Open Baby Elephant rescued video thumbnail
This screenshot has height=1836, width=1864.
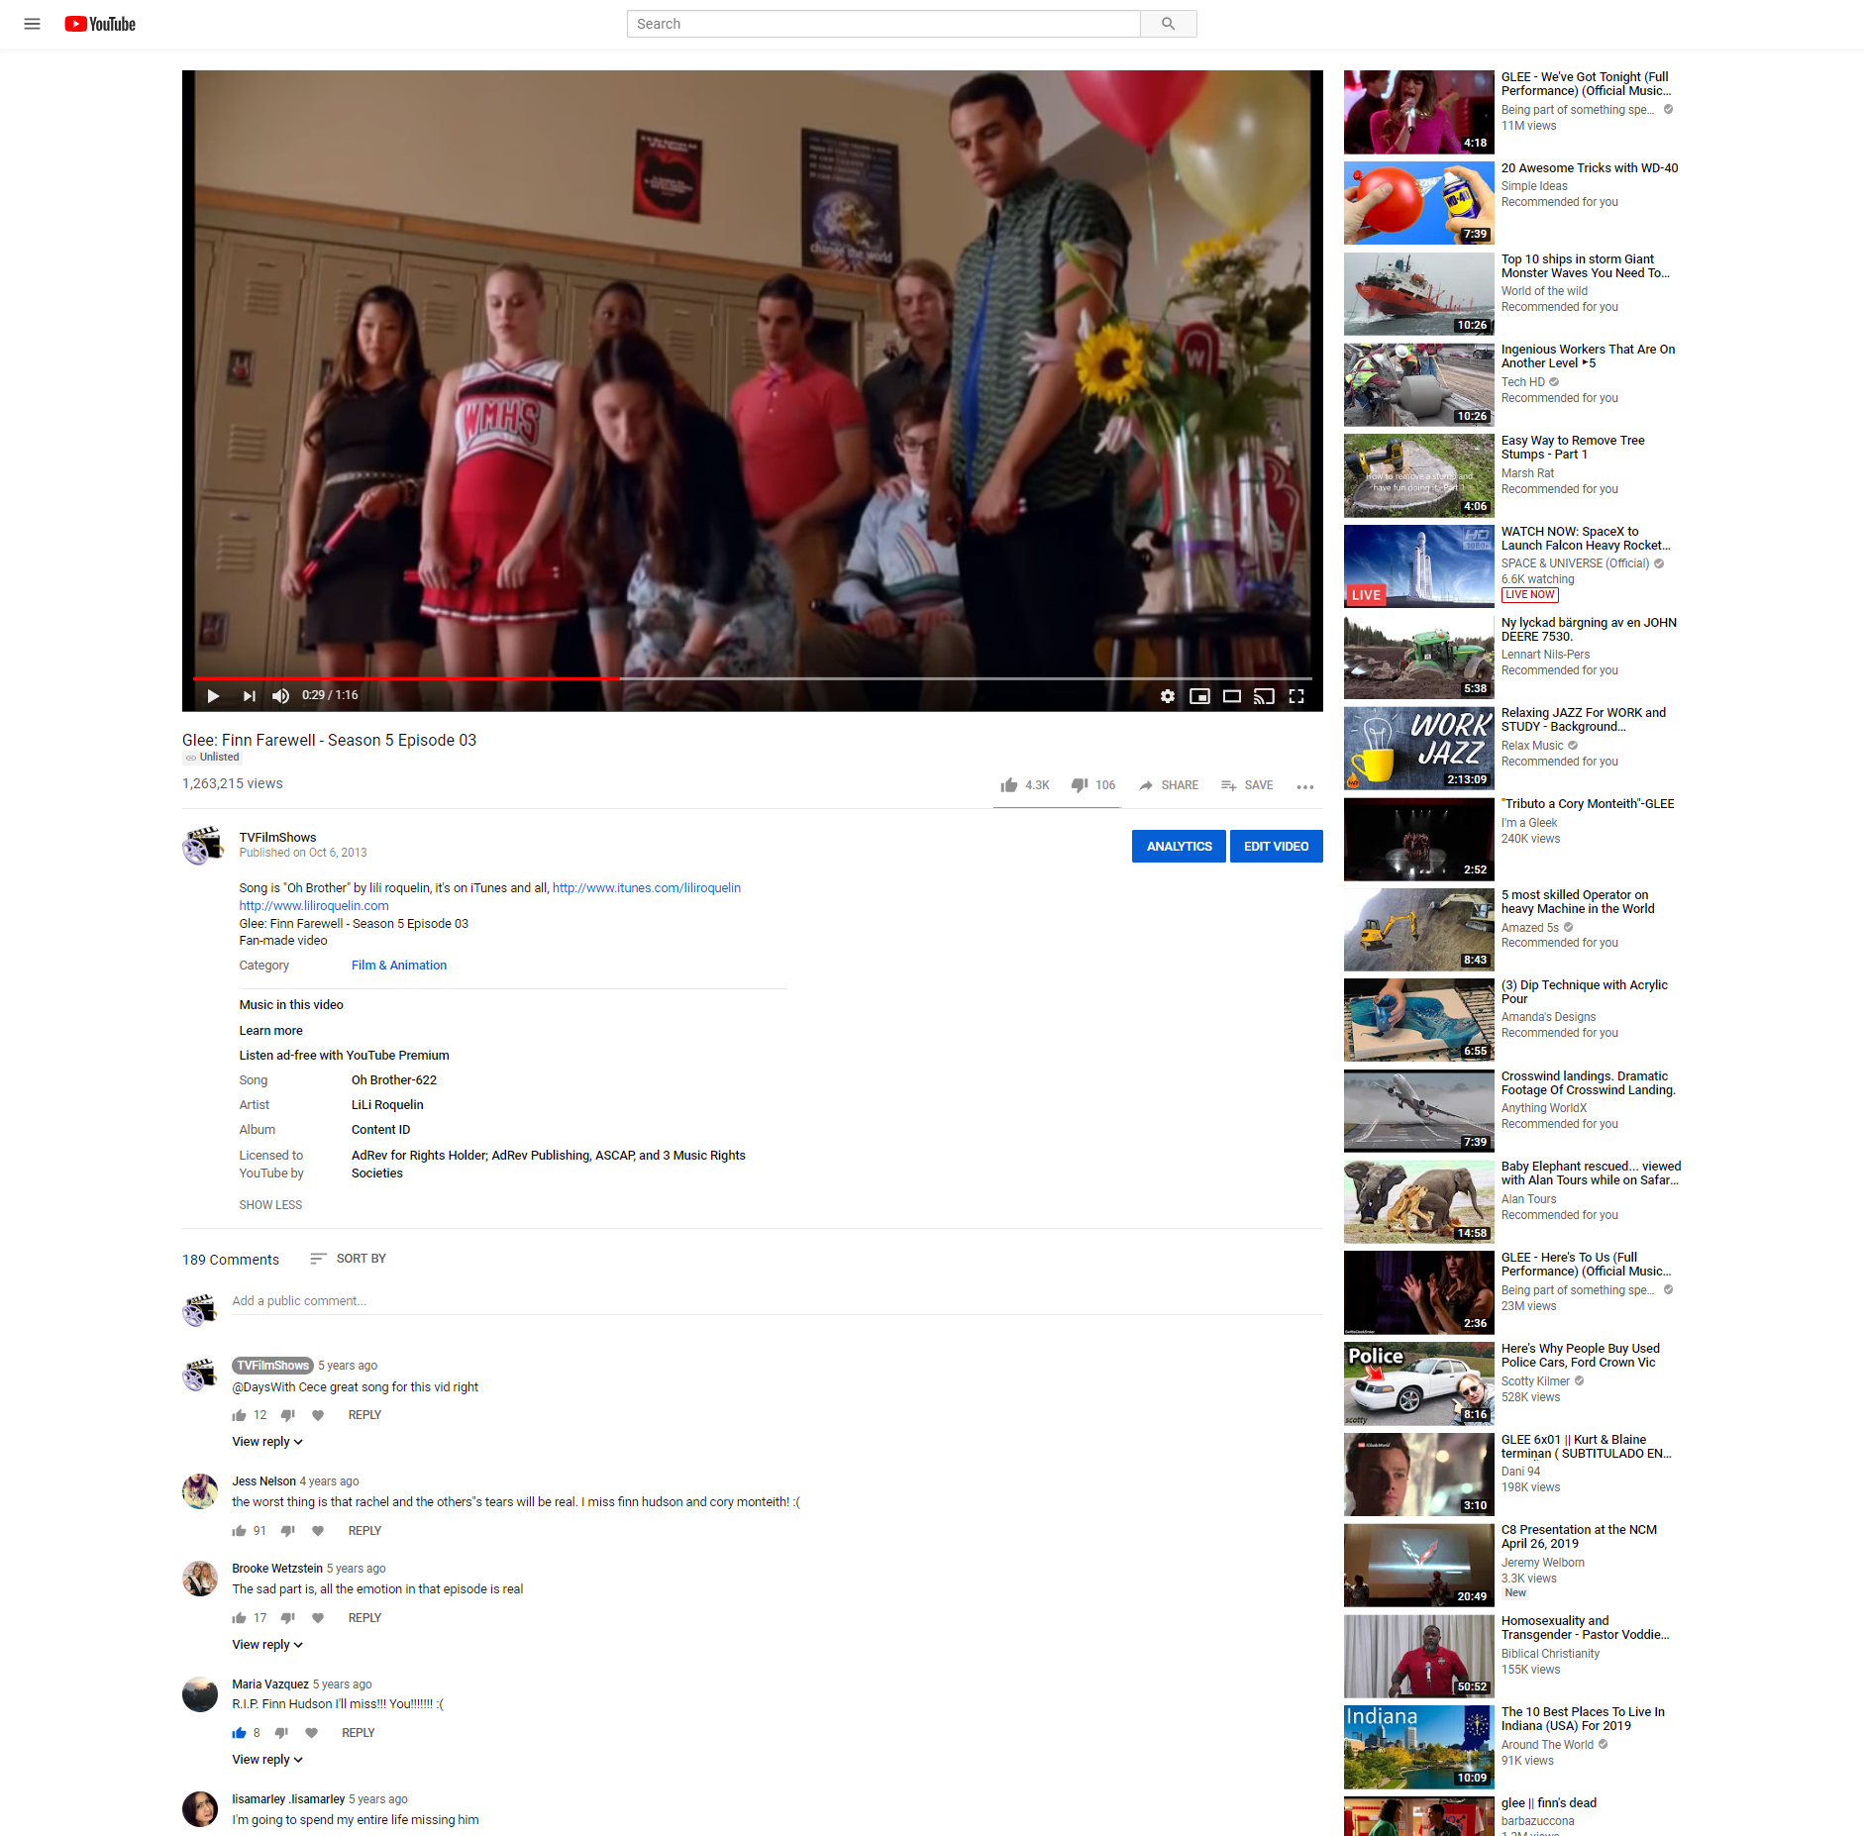point(1418,1202)
